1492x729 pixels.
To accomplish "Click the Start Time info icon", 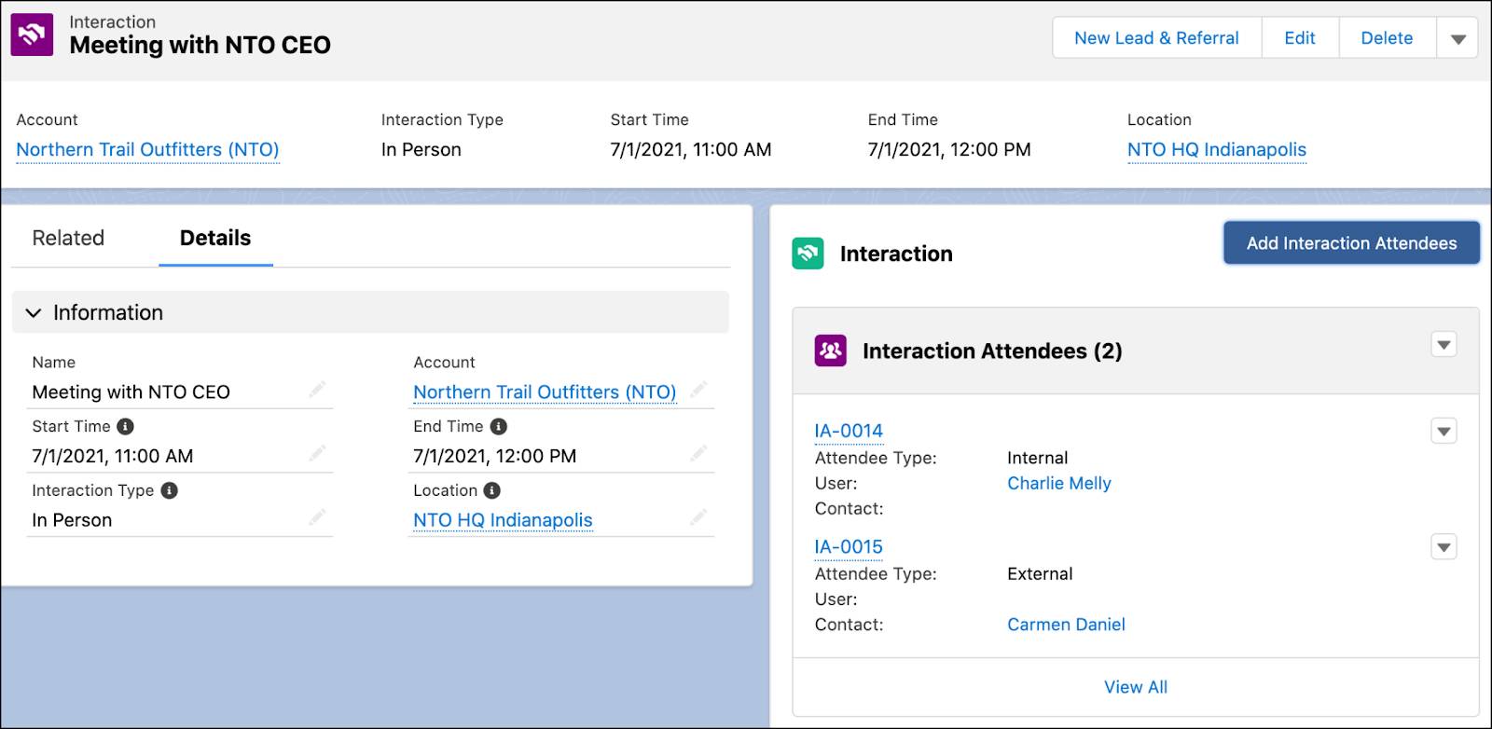I will pos(125,426).
